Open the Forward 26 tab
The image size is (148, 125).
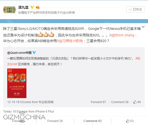(x=55, y=121)
